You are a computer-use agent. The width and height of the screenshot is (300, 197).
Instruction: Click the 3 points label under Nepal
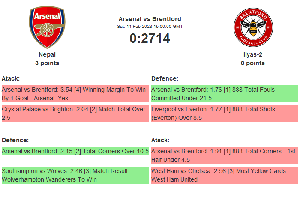pos(47,63)
